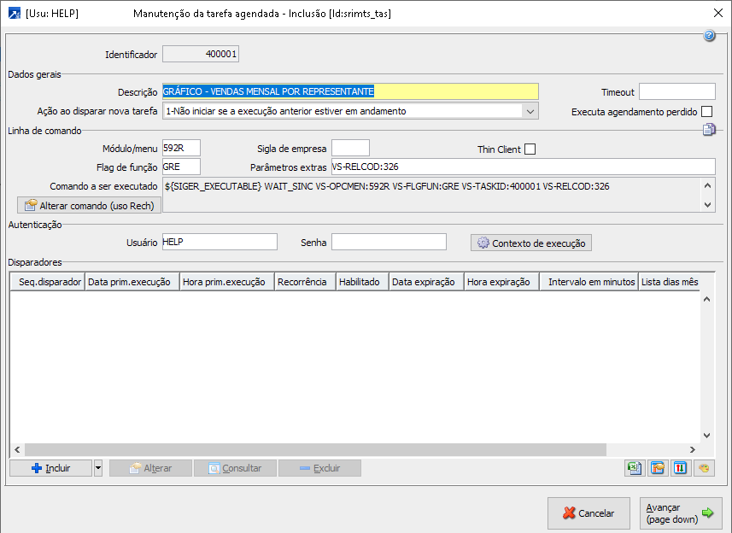Open Contexto de execução

pos(530,243)
